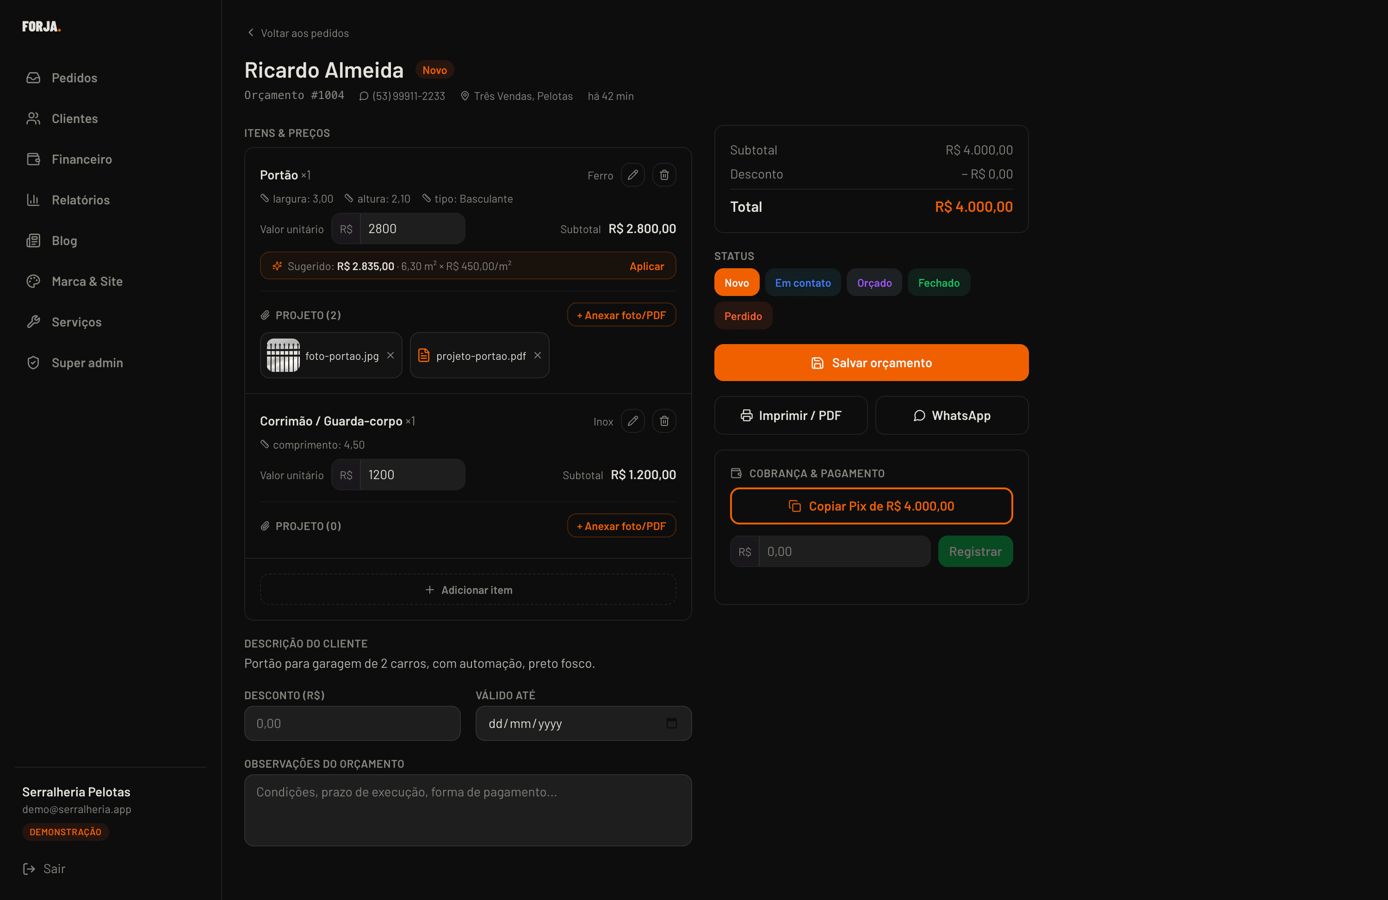Remove foto-portao.jpg attachment

391,356
